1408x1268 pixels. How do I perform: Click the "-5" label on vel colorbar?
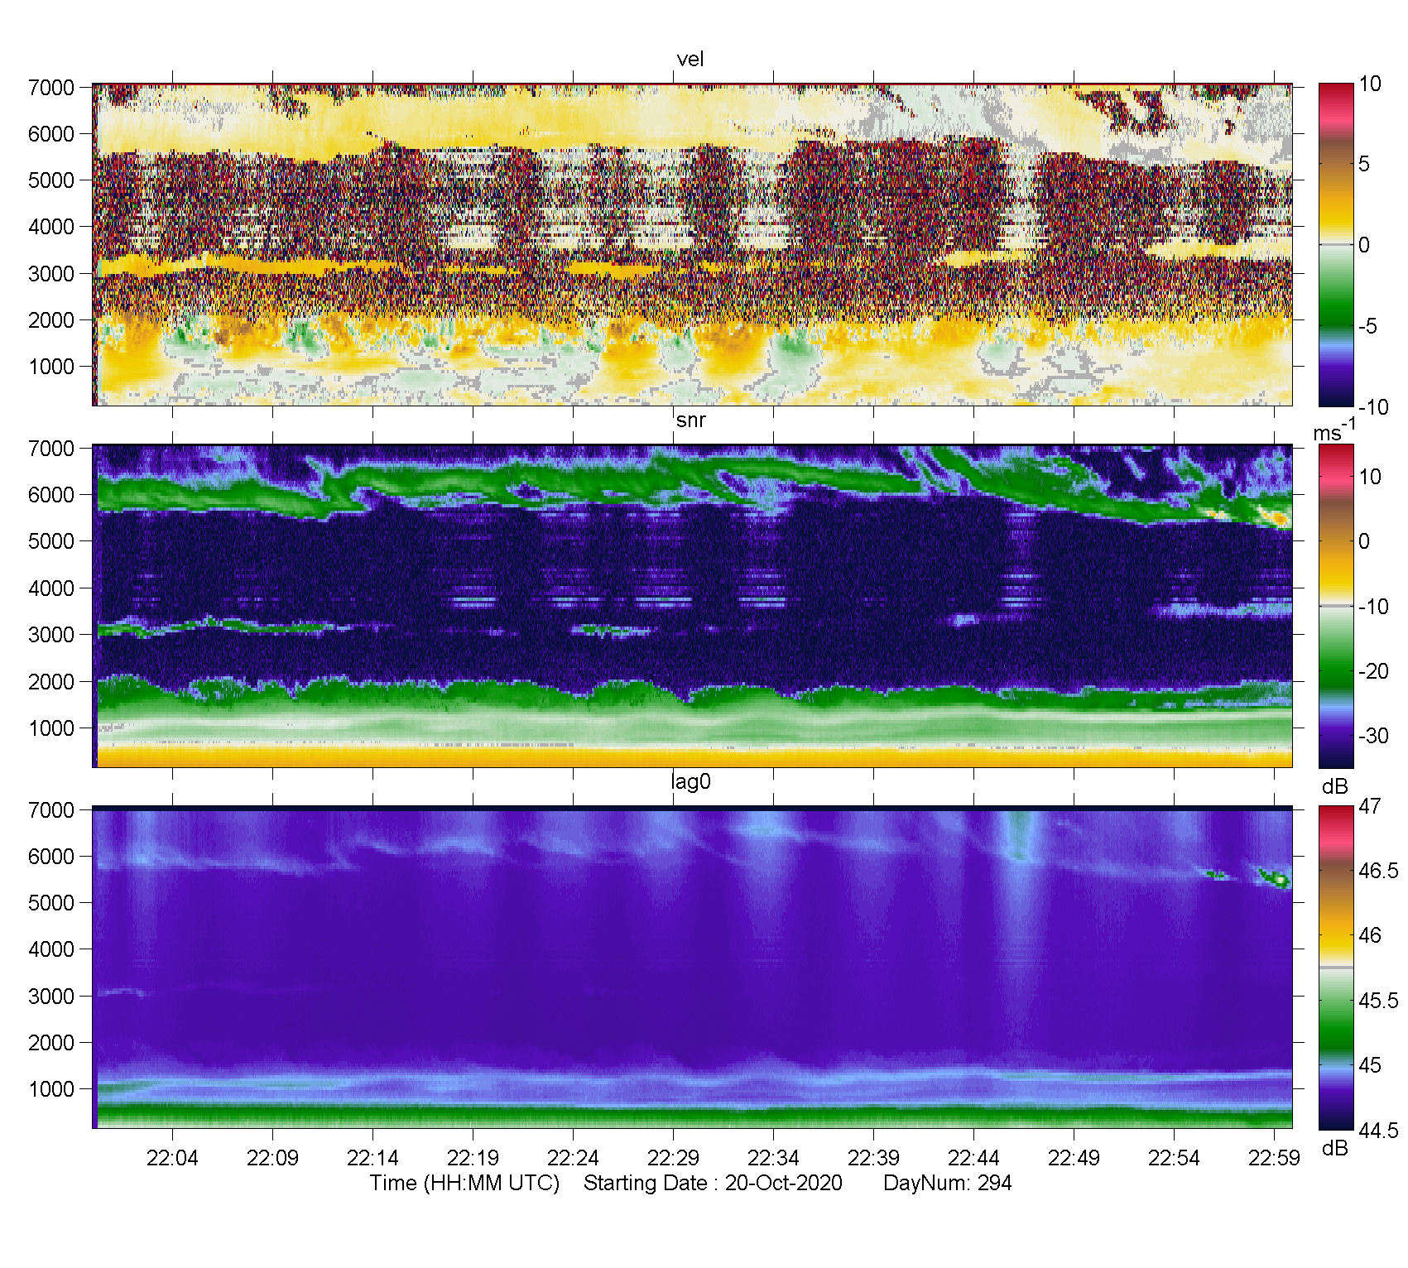pos(1368,326)
